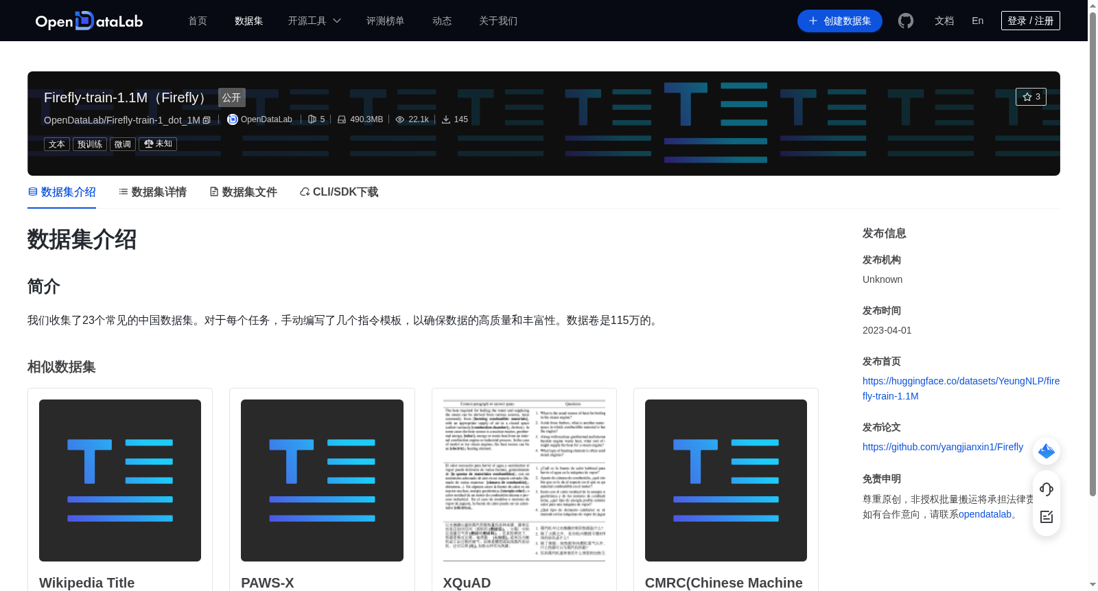Copy dataset path using copy icon
The height and width of the screenshot is (591, 1098).
[207, 120]
